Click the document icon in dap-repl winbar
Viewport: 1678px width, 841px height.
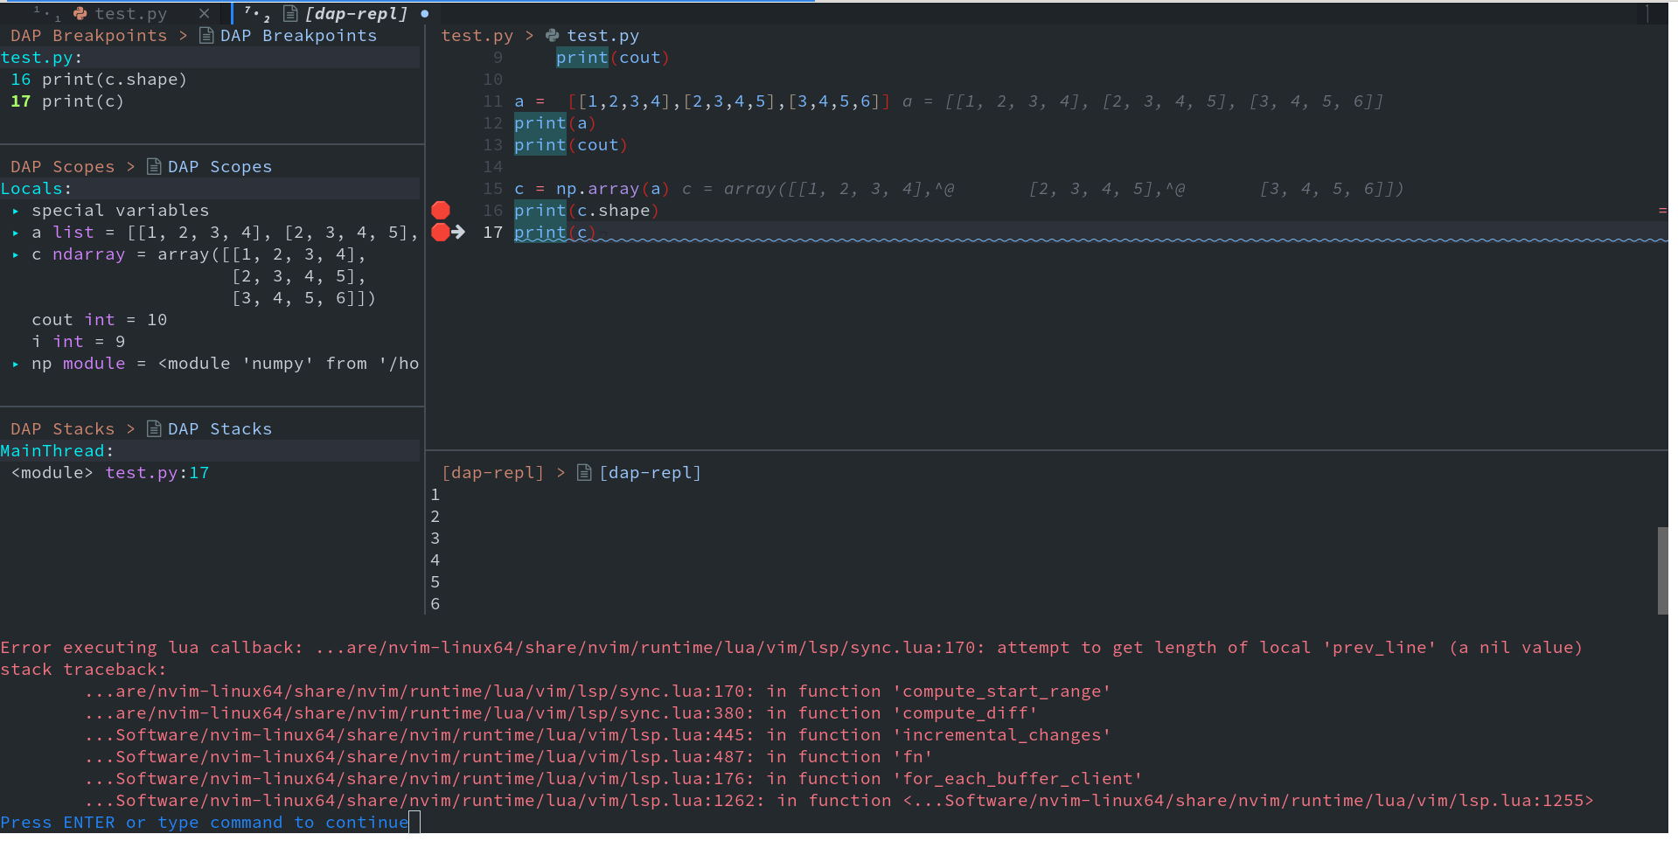pos(584,472)
